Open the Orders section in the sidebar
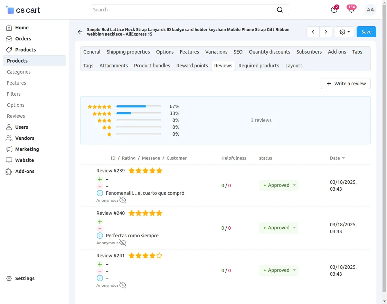 [x=23, y=39]
